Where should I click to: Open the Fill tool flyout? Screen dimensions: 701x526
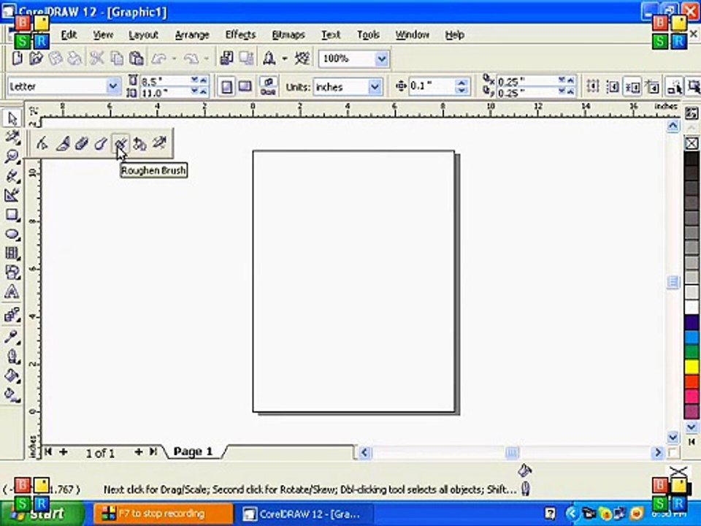[12, 376]
